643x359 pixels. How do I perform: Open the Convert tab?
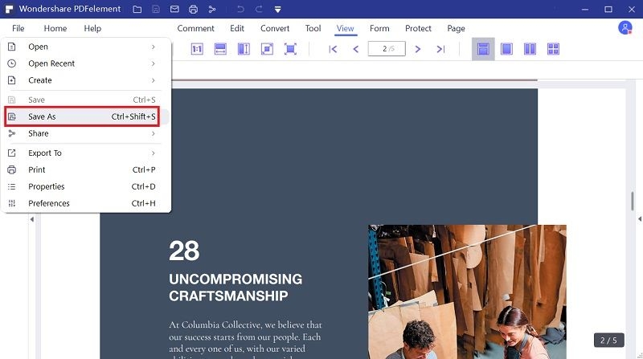point(275,28)
